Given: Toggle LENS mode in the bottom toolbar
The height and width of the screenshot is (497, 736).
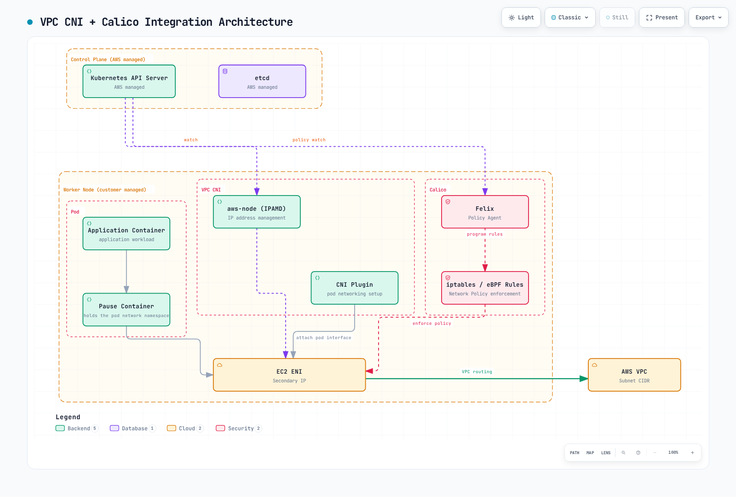Looking at the screenshot, I should pyautogui.click(x=606, y=453).
